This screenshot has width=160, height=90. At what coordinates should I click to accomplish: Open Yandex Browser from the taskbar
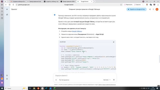(x=42, y=88)
